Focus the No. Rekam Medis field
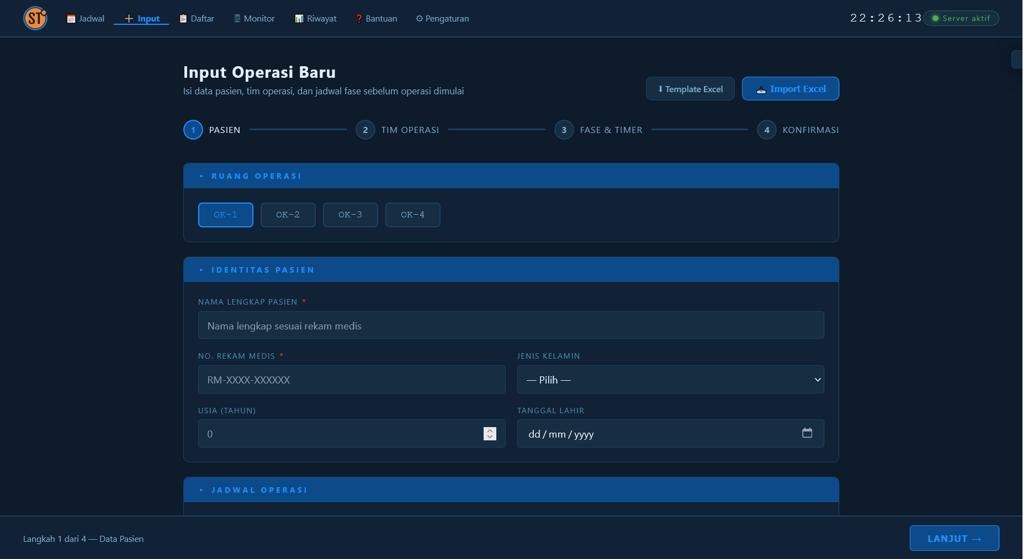 352,380
